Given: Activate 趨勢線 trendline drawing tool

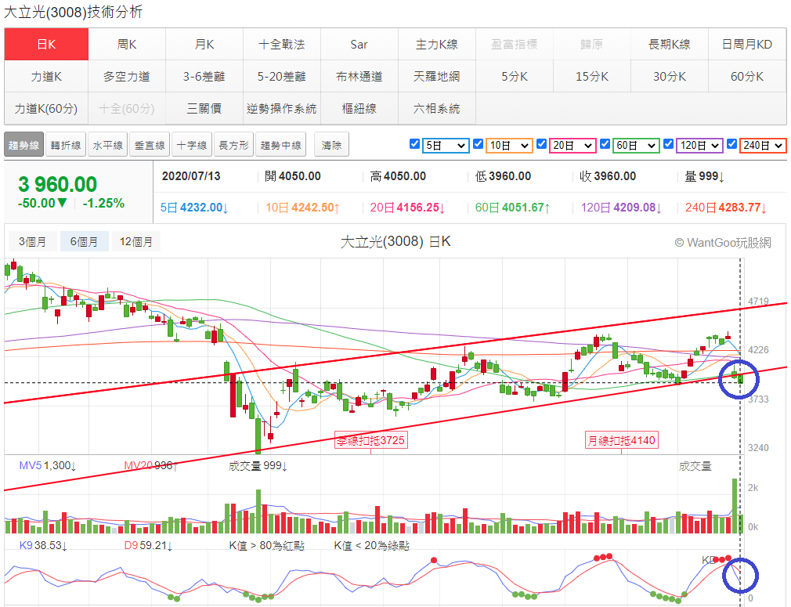Looking at the screenshot, I should [x=23, y=146].
